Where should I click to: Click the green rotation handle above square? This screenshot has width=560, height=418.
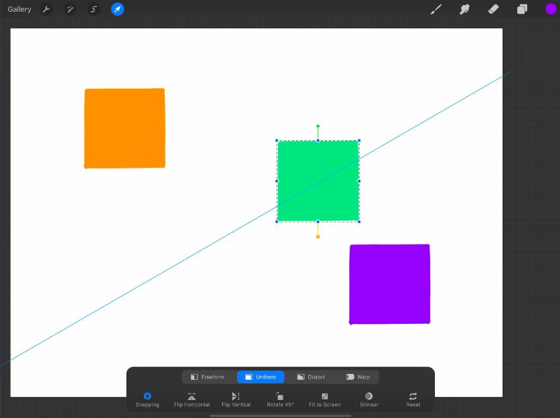pyautogui.click(x=318, y=126)
